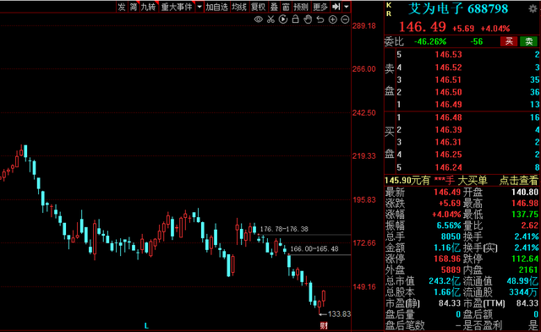The height and width of the screenshot is (332, 541).
Task: Open quote panel settings gear
Action: 533,8
